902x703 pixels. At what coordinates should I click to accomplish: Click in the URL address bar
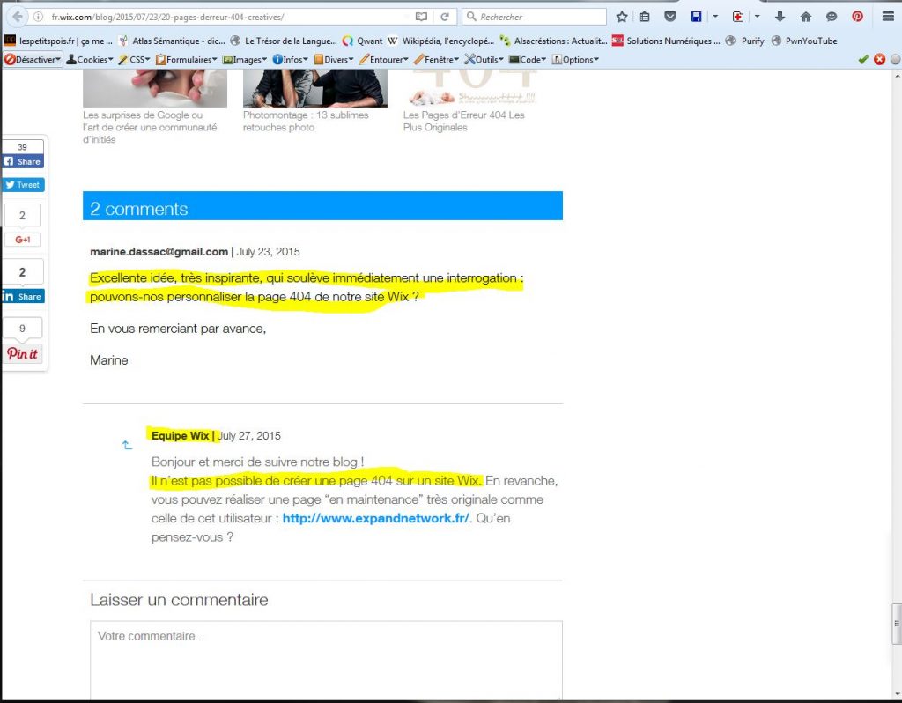(x=230, y=17)
